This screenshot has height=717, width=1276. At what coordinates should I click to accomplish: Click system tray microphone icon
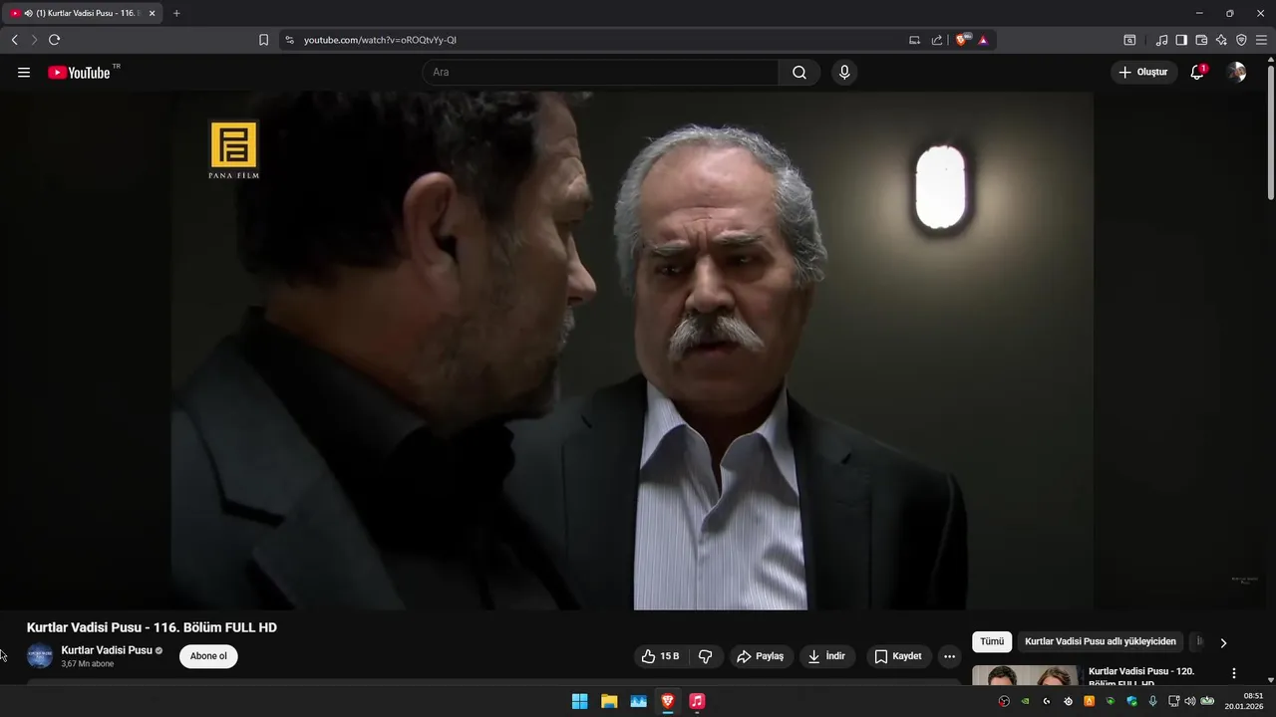(1153, 701)
